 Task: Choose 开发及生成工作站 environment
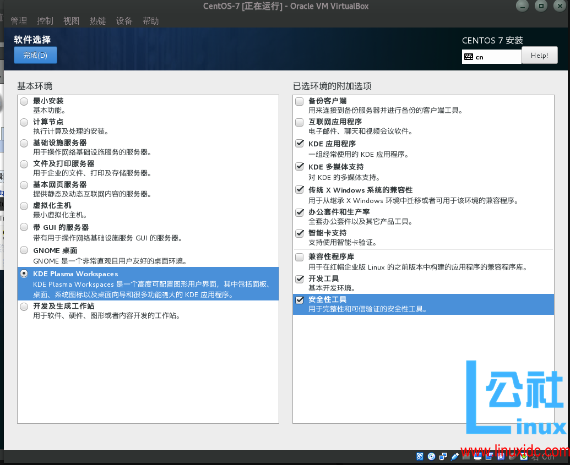tap(24, 307)
